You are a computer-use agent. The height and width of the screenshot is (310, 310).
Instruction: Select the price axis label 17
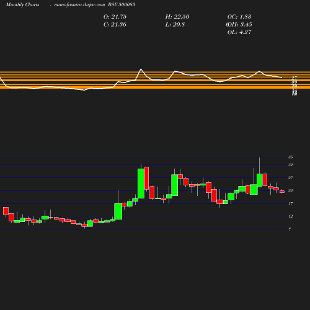291,204
